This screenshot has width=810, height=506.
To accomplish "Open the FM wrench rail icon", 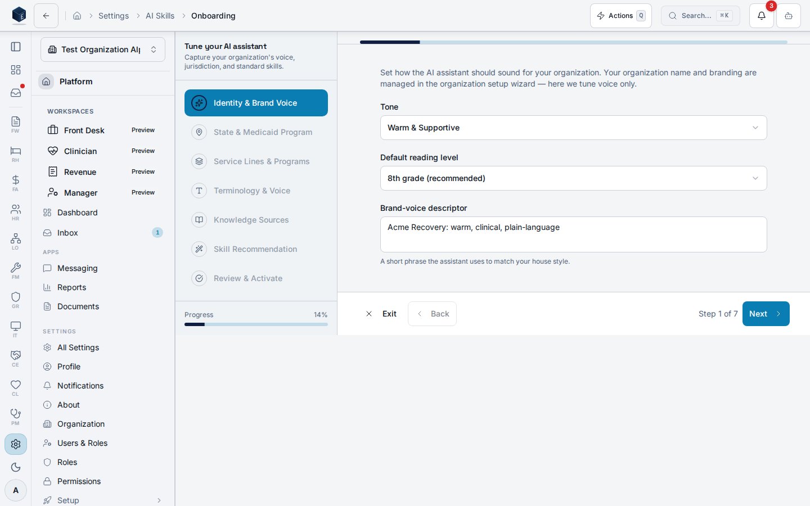I will pos(16,270).
